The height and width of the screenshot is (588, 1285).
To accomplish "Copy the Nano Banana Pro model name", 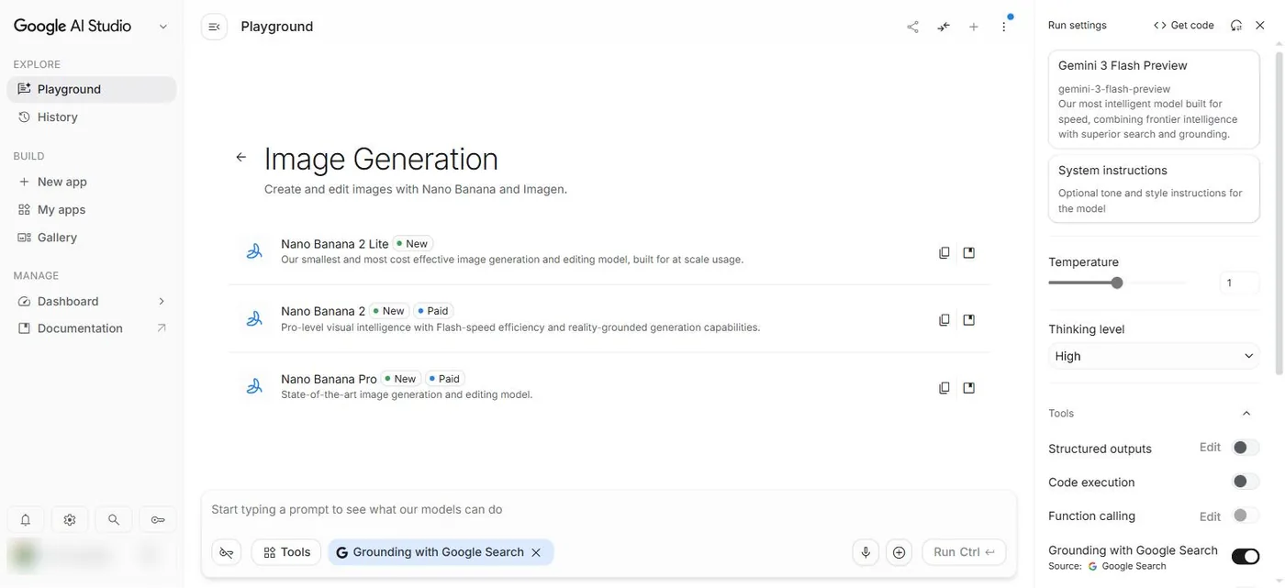I will pos(944,387).
